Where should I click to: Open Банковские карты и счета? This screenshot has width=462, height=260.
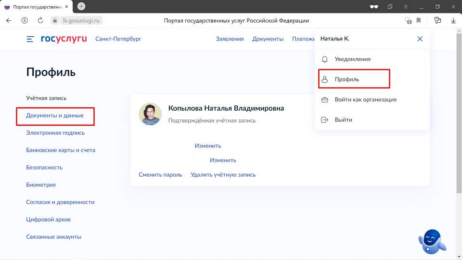click(61, 150)
